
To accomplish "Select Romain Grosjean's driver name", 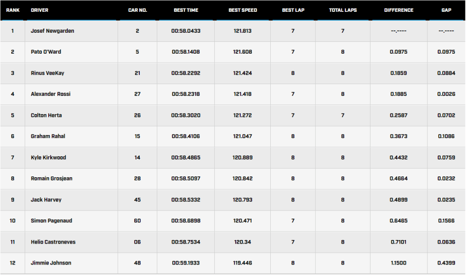I will 51,179.
